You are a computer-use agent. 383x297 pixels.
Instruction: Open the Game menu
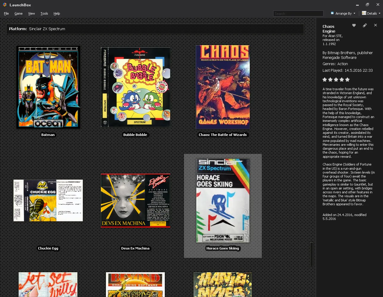(x=19, y=13)
